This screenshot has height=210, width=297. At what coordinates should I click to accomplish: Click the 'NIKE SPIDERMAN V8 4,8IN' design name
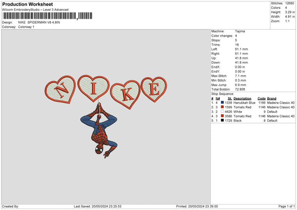coord(39,22)
